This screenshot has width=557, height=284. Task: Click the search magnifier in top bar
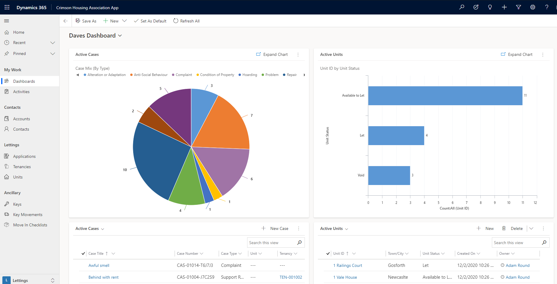462,7
